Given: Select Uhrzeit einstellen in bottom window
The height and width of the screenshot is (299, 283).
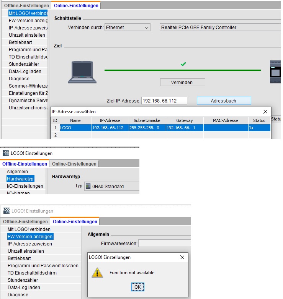Looking at the screenshot, I should pyautogui.click(x=26, y=251).
